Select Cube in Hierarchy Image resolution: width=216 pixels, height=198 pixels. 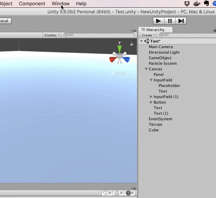[x=154, y=130]
